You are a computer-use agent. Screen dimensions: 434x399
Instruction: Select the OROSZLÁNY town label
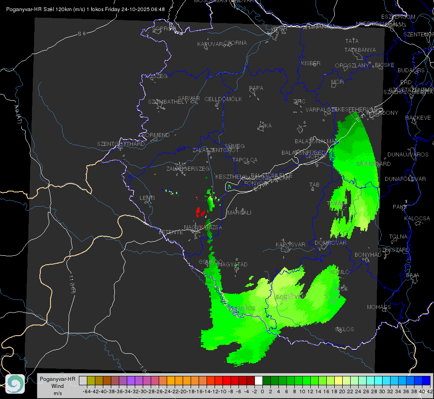click(x=352, y=66)
